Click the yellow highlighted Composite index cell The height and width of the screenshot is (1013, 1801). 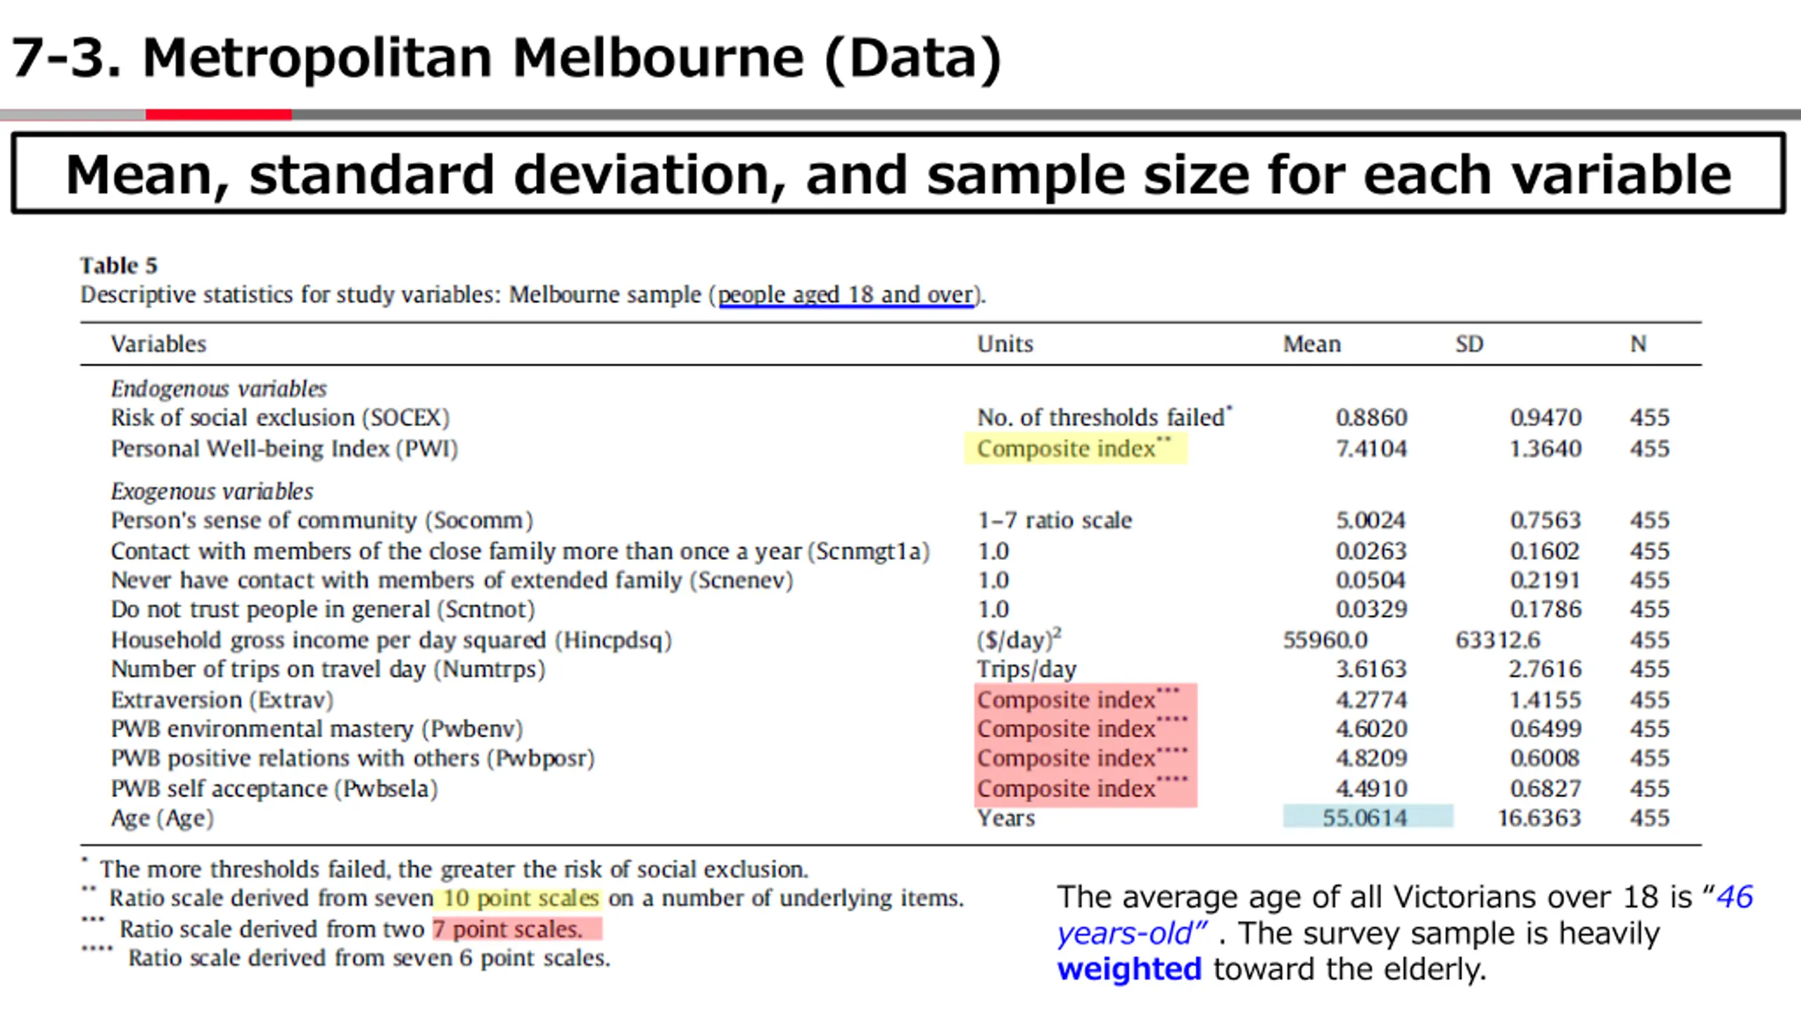point(1074,449)
